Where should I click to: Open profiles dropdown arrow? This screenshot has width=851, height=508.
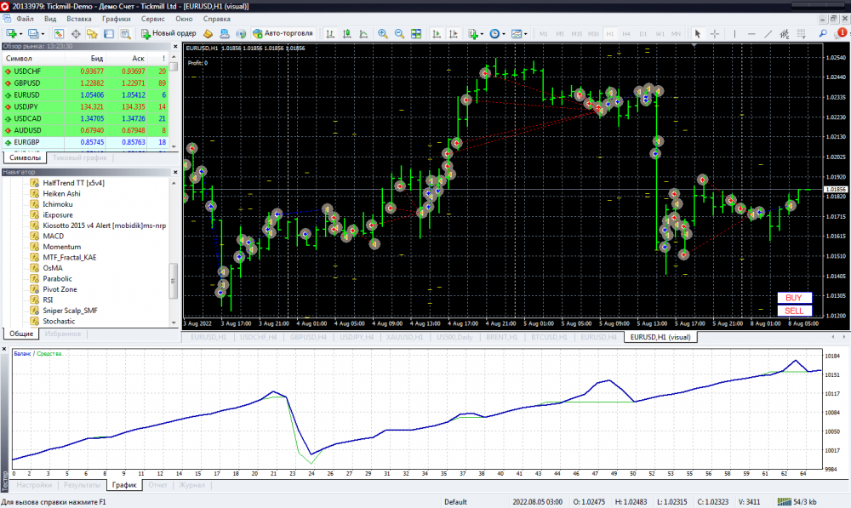[x=43, y=34]
